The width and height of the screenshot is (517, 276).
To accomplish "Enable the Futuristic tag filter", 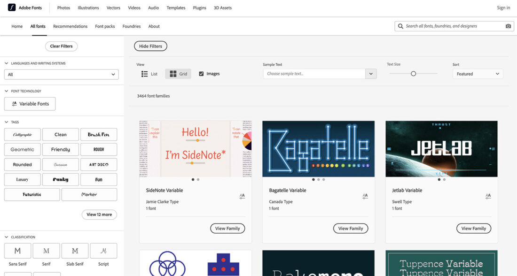I will click(x=31, y=194).
